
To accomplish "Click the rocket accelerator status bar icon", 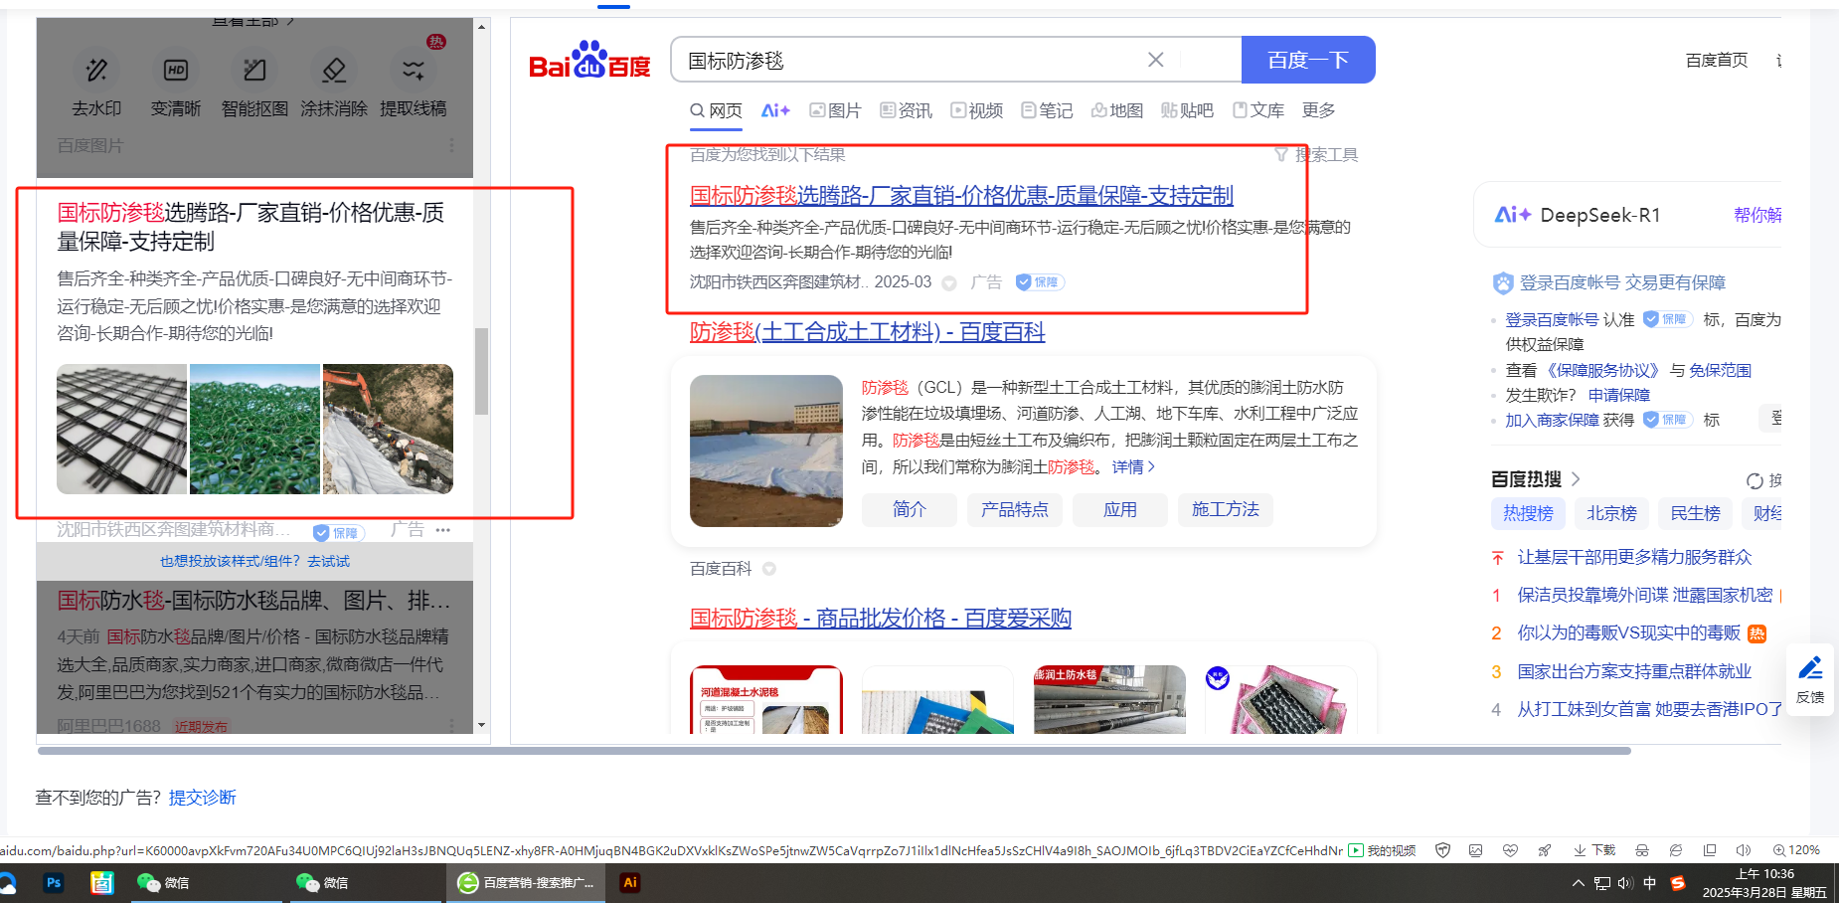I will 1544,850.
